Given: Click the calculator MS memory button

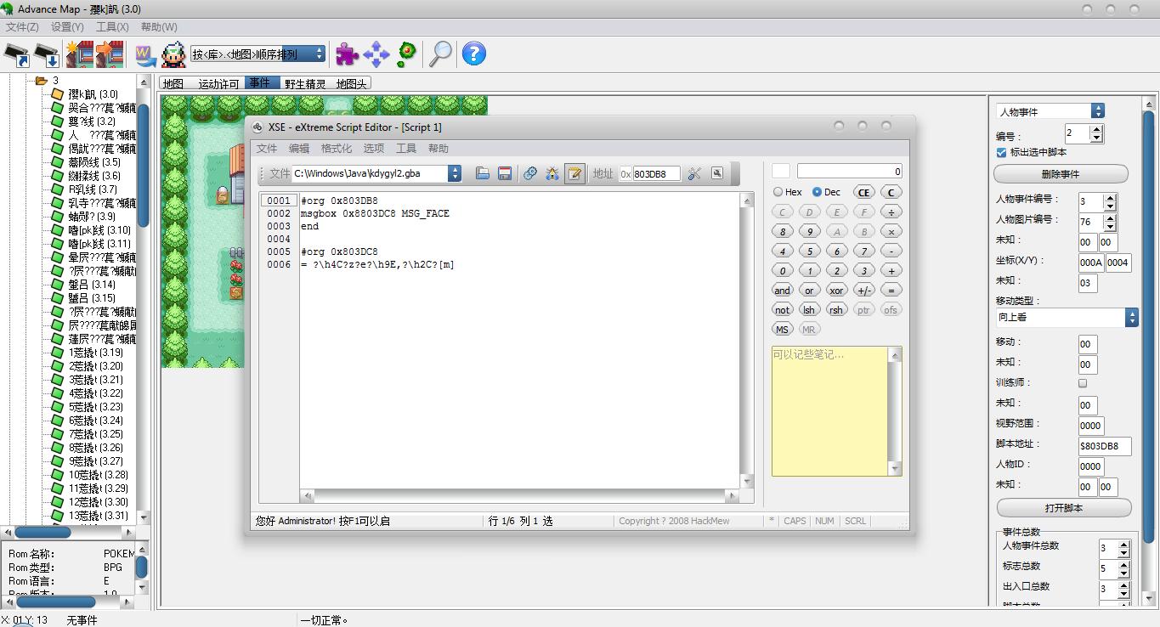Looking at the screenshot, I should point(782,329).
